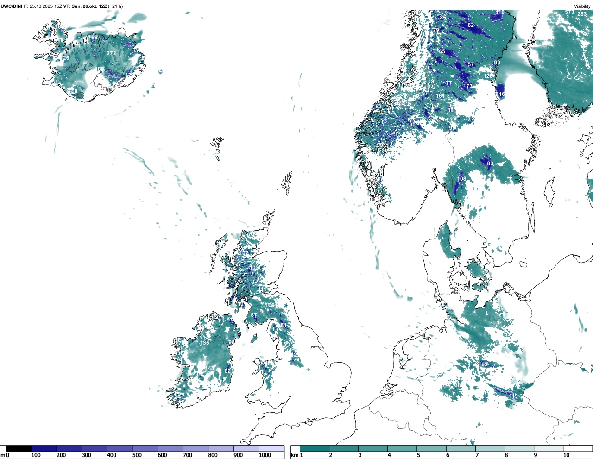Click the '119' value near Czech border
Screen dimensions: 593x459
(513, 396)
